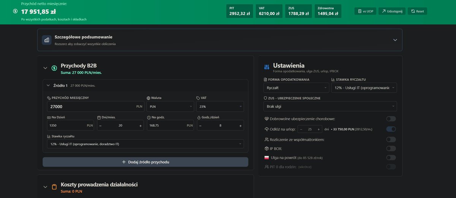Click the PIT 2952,32 zł summary tile
The height and width of the screenshot is (198, 456).
click(240, 11)
